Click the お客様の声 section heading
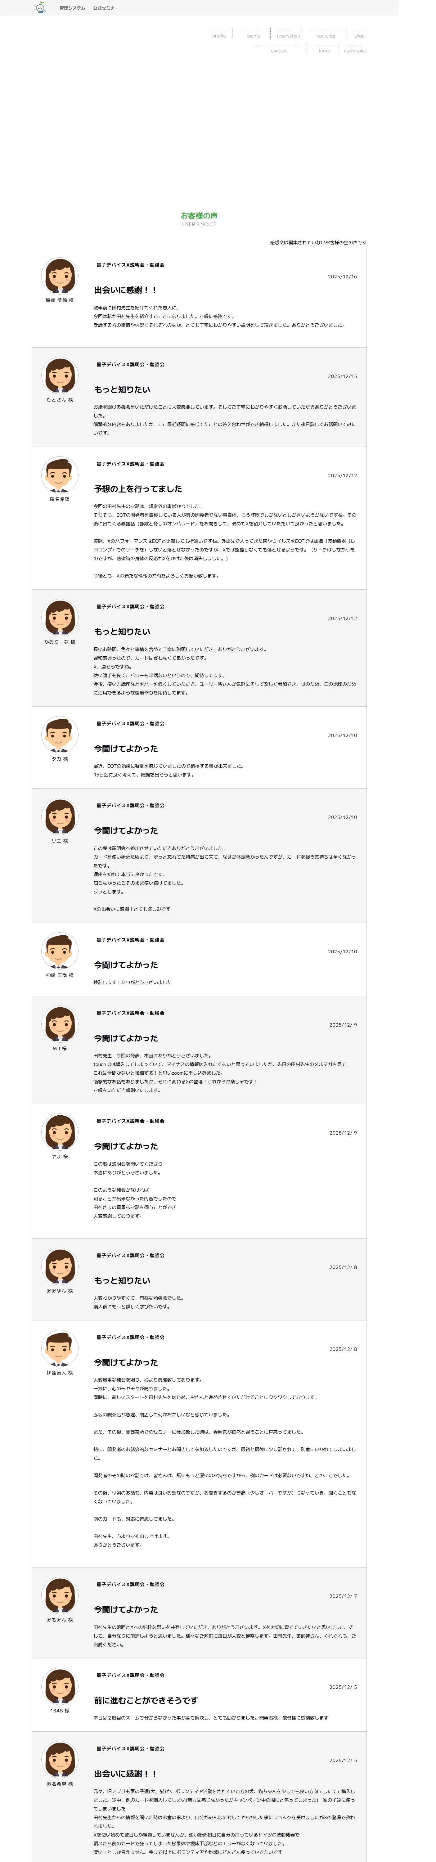This screenshot has height=1862, width=436. (199, 215)
